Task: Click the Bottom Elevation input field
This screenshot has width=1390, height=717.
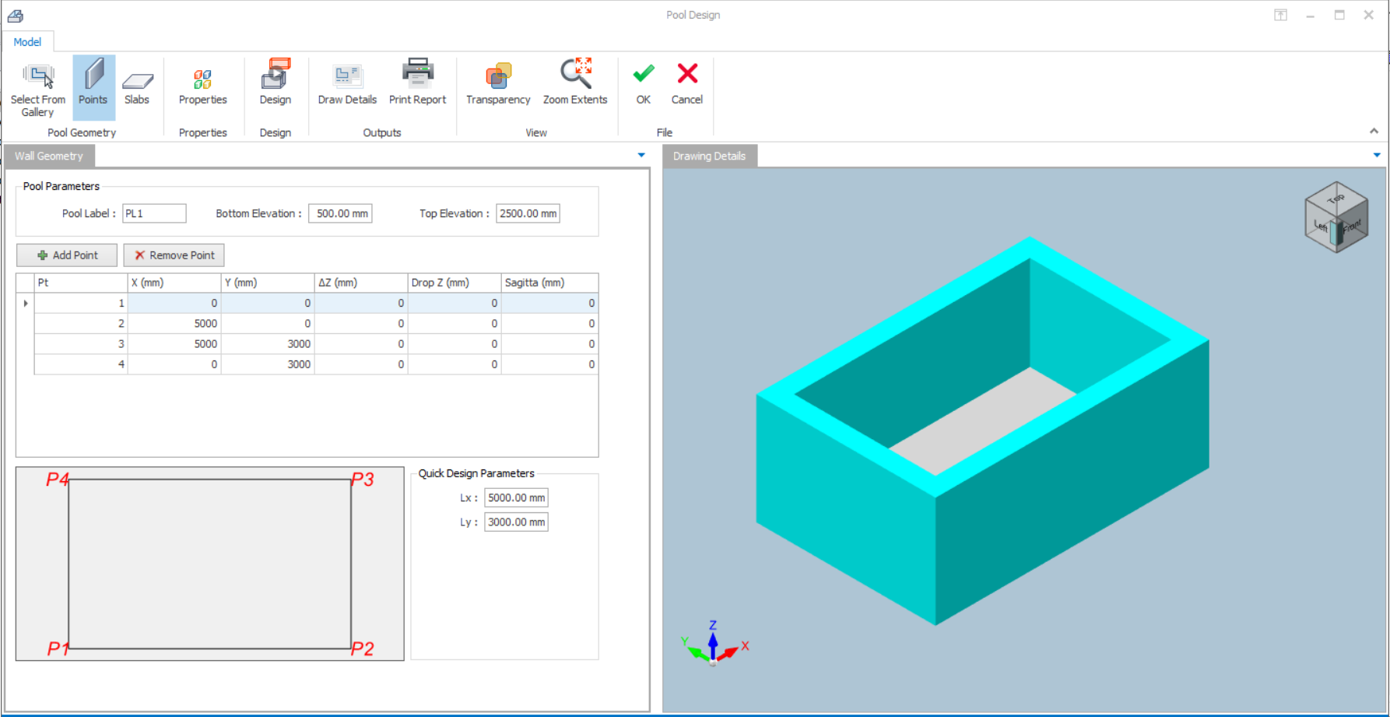Action: (x=340, y=213)
